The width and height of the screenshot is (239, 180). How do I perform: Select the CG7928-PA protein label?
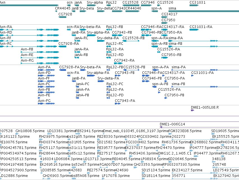69,67
